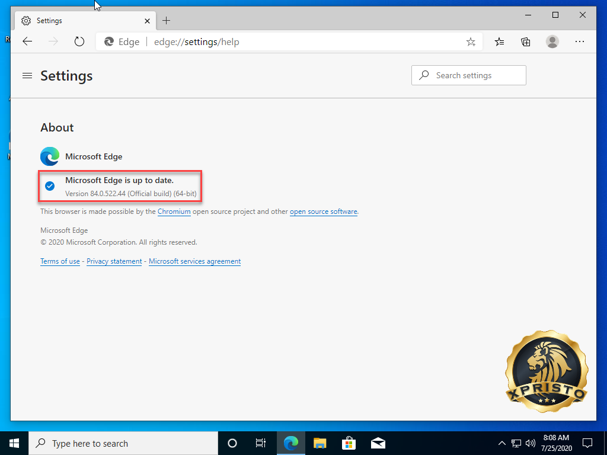Screen dimensions: 607x455
Task: Click the © 2020 Microsoft Corporation text
Action: (x=119, y=242)
